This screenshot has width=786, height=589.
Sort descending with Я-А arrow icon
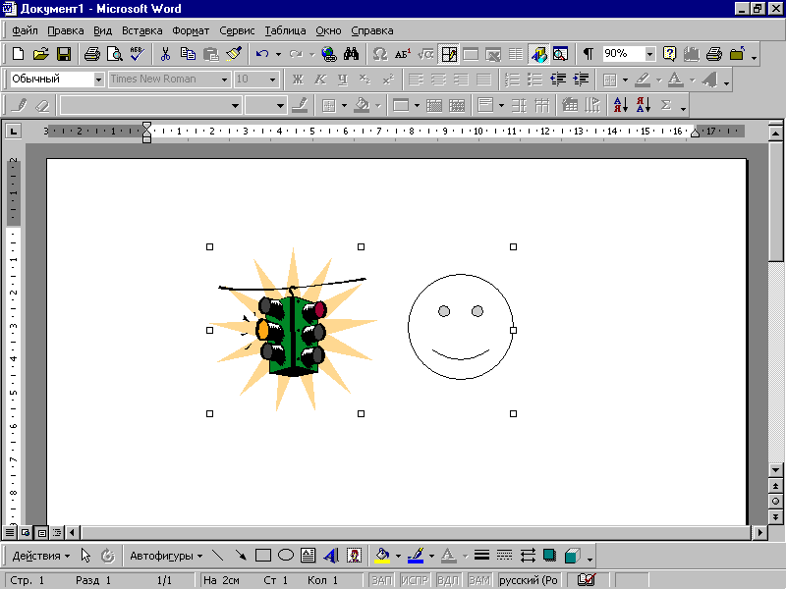[x=644, y=105]
